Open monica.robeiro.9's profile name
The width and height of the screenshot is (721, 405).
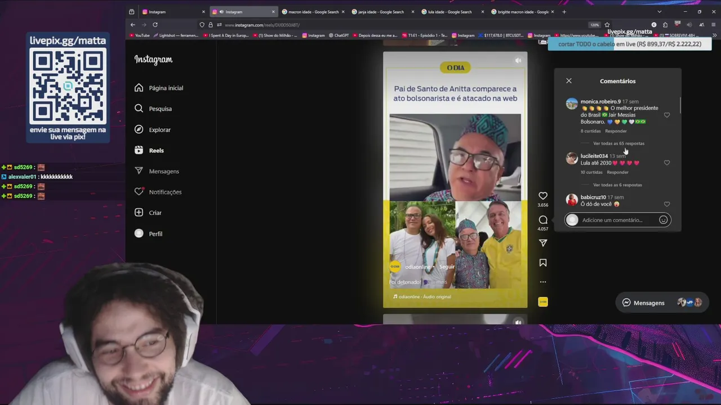(600, 102)
